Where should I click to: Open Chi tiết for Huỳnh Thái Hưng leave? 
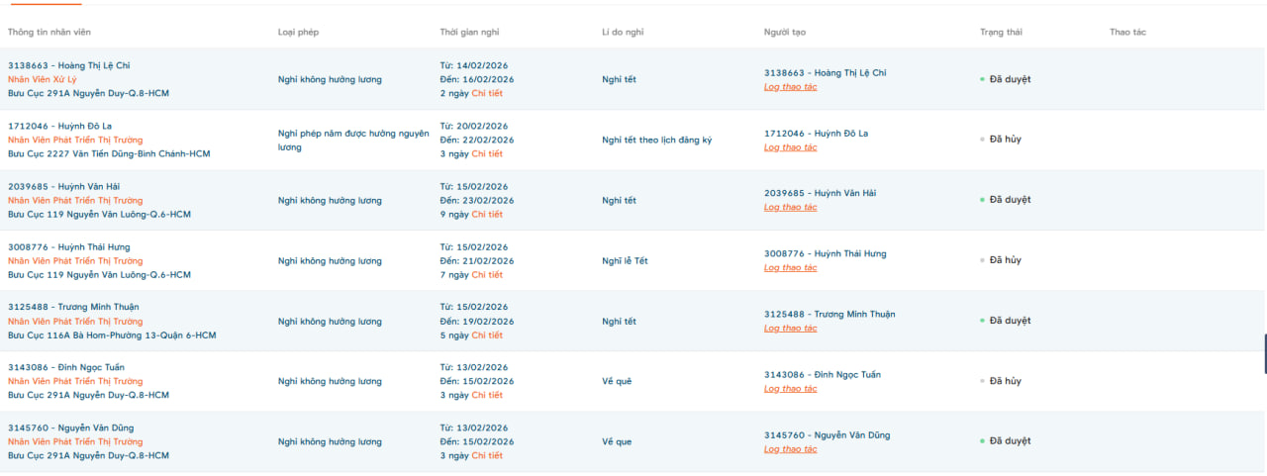coord(487,275)
